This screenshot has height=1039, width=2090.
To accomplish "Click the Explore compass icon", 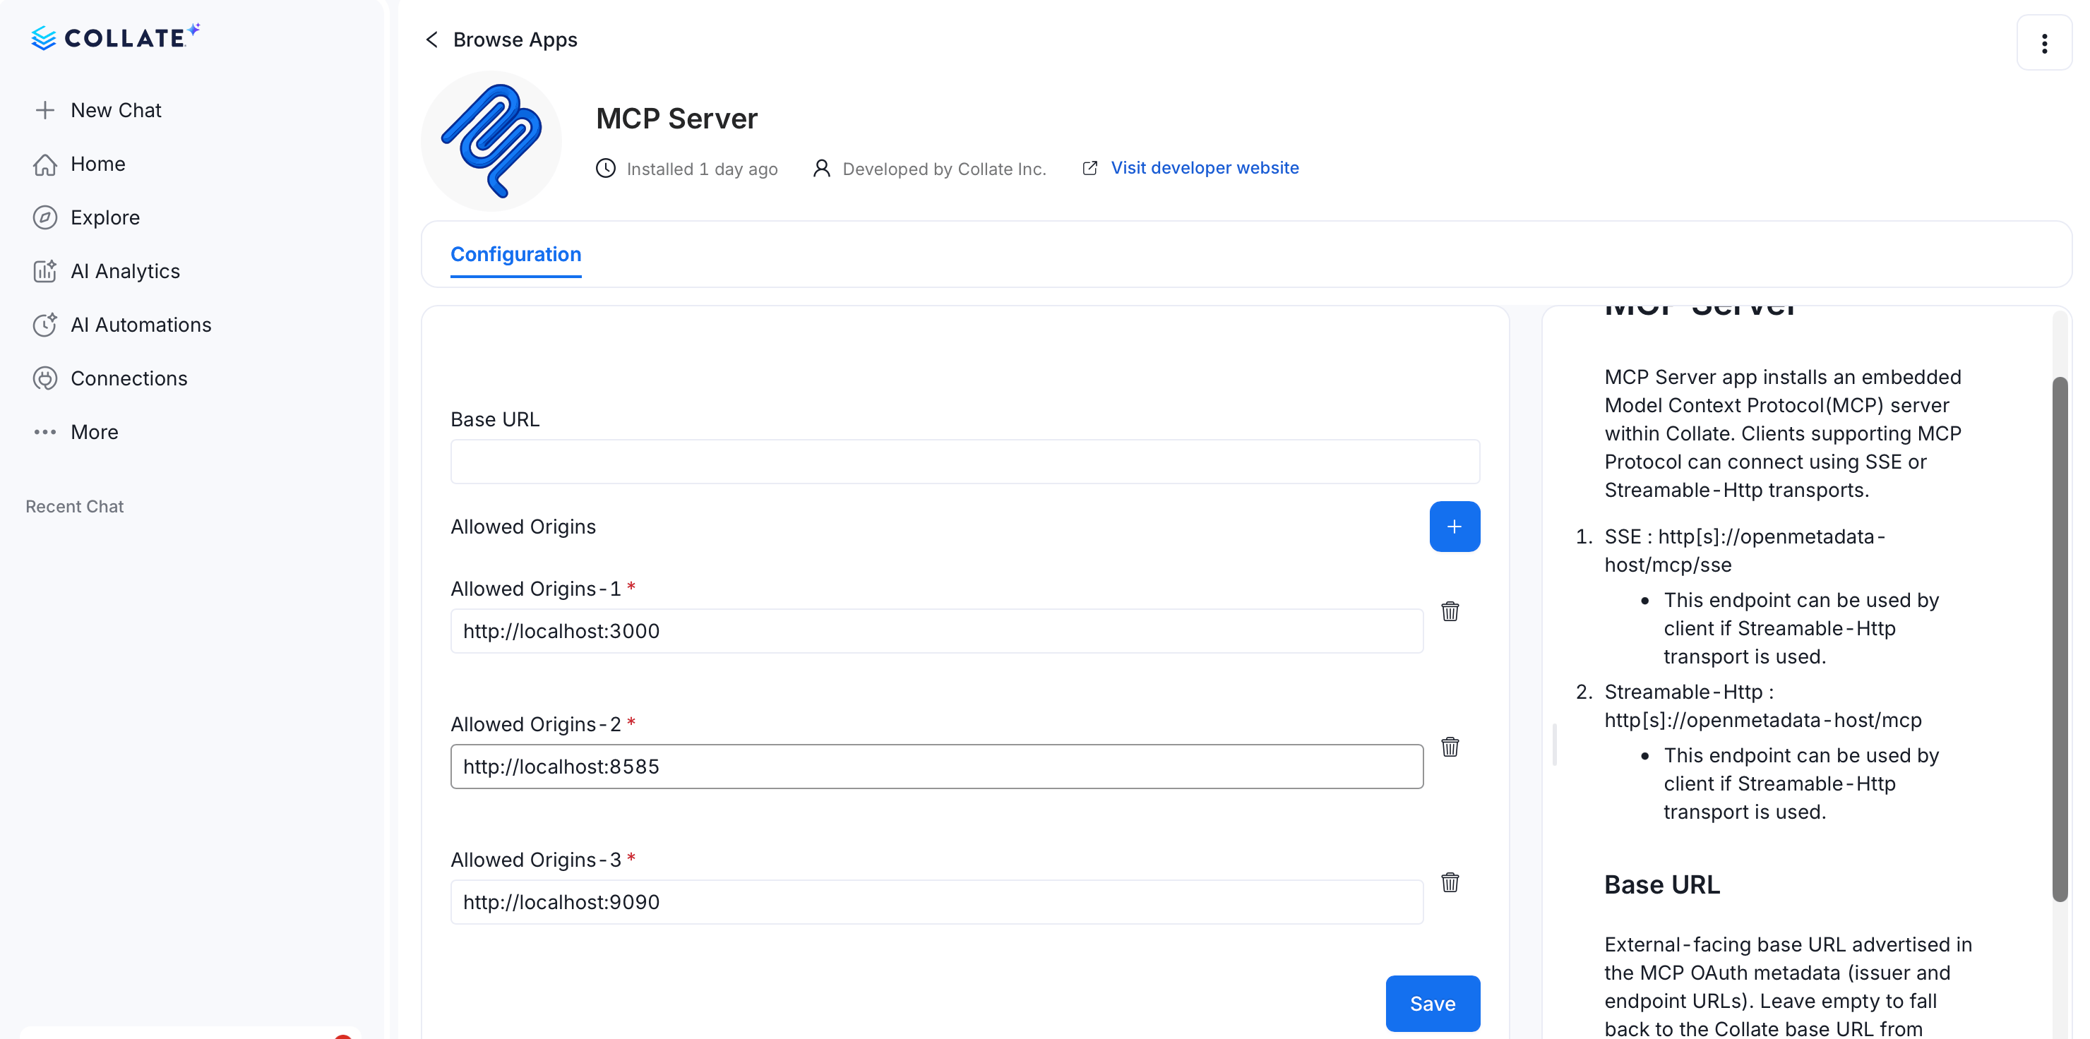I will coord(44,217).
